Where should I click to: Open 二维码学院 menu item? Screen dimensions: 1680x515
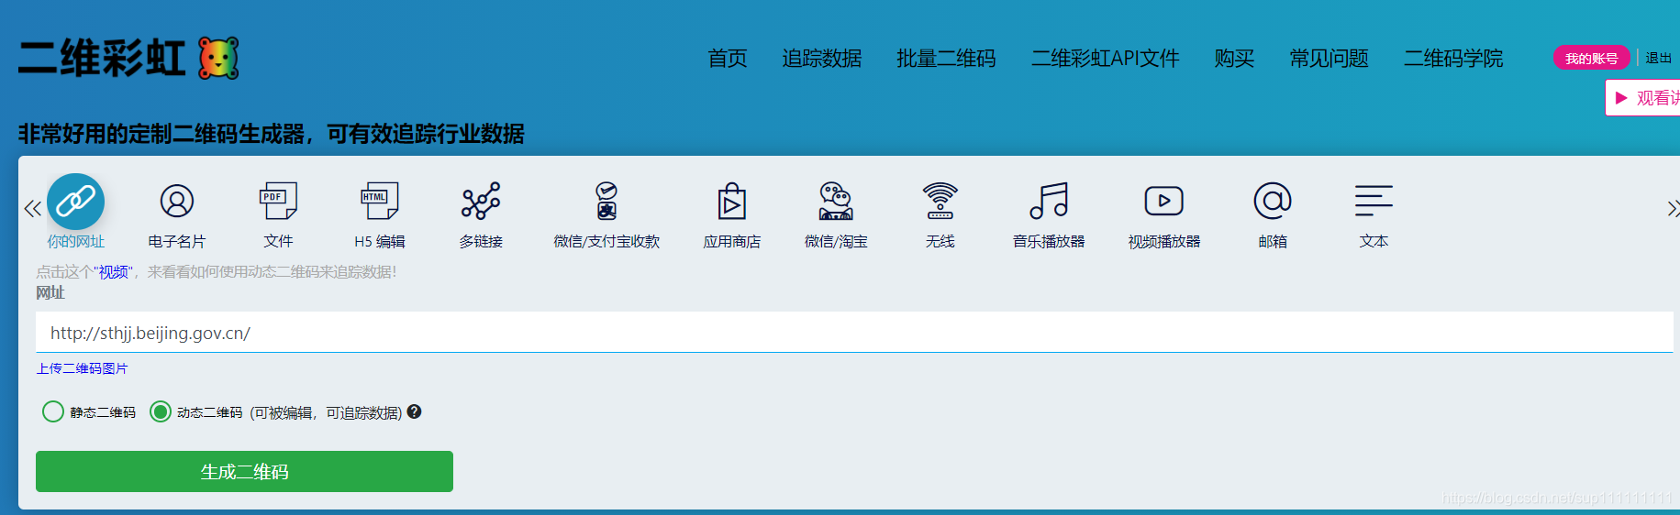coord(1453,59)
